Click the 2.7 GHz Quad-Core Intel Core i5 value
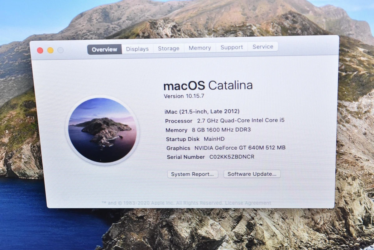Screen dimensions: 374x250 [241, 120]
